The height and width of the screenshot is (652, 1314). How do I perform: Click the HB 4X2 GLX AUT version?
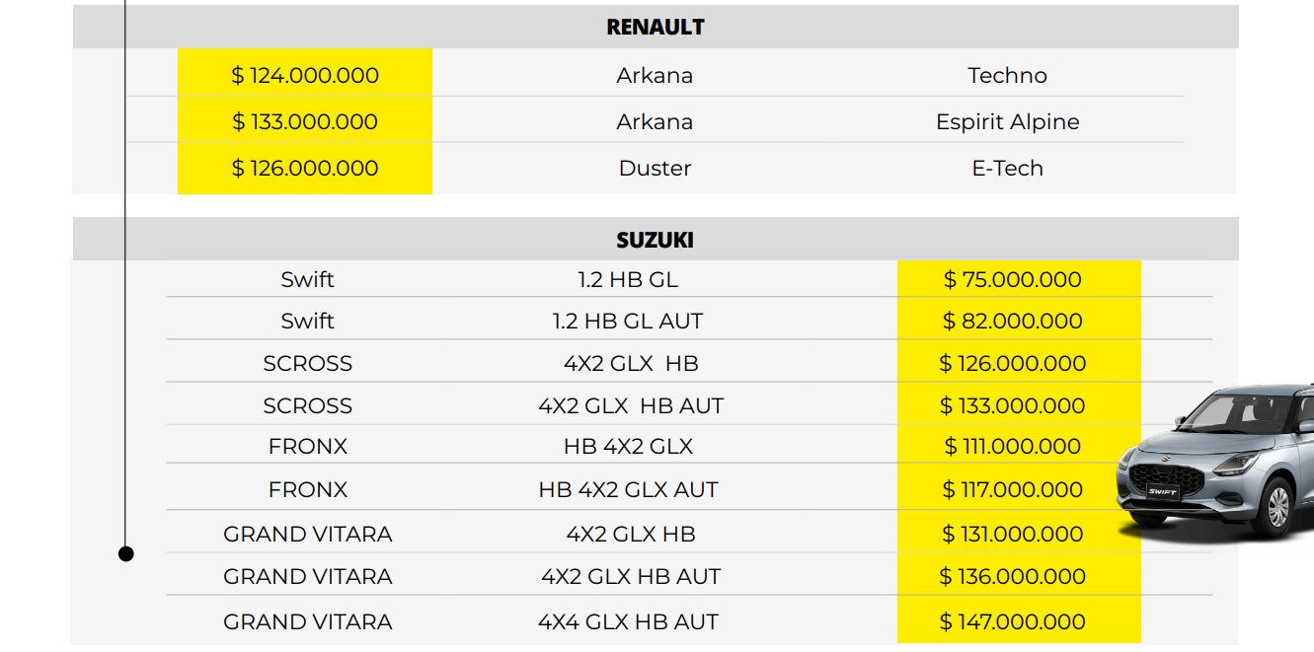pos(628,489)
